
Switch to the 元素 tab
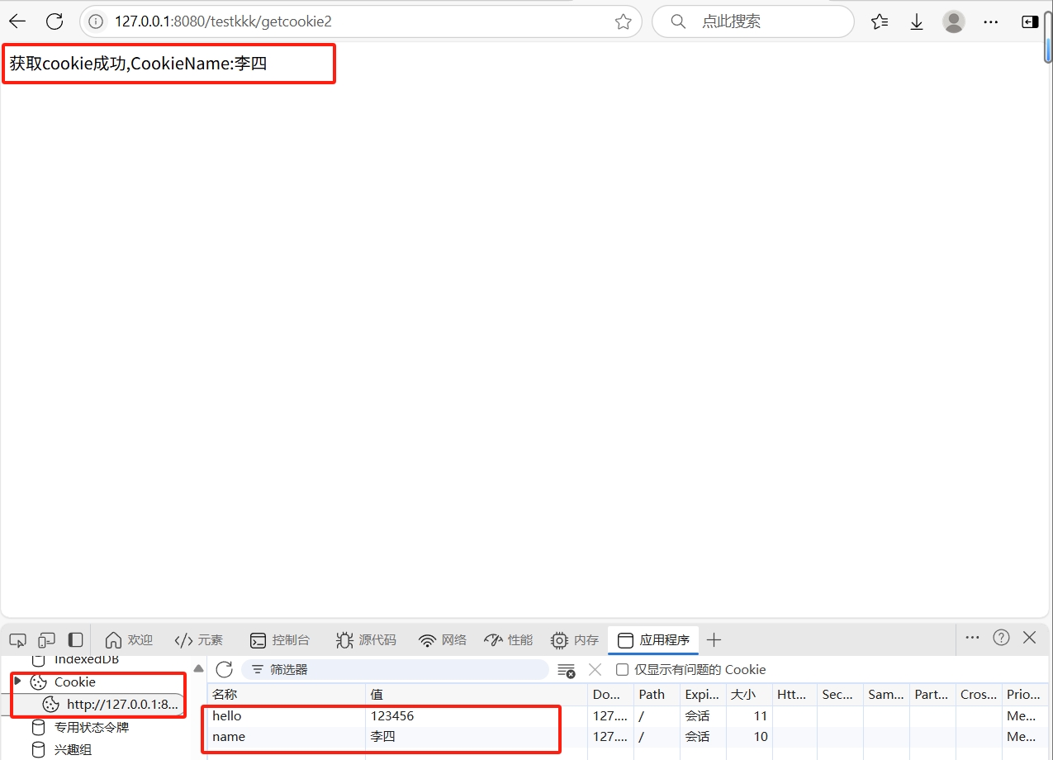click(199, 639)
